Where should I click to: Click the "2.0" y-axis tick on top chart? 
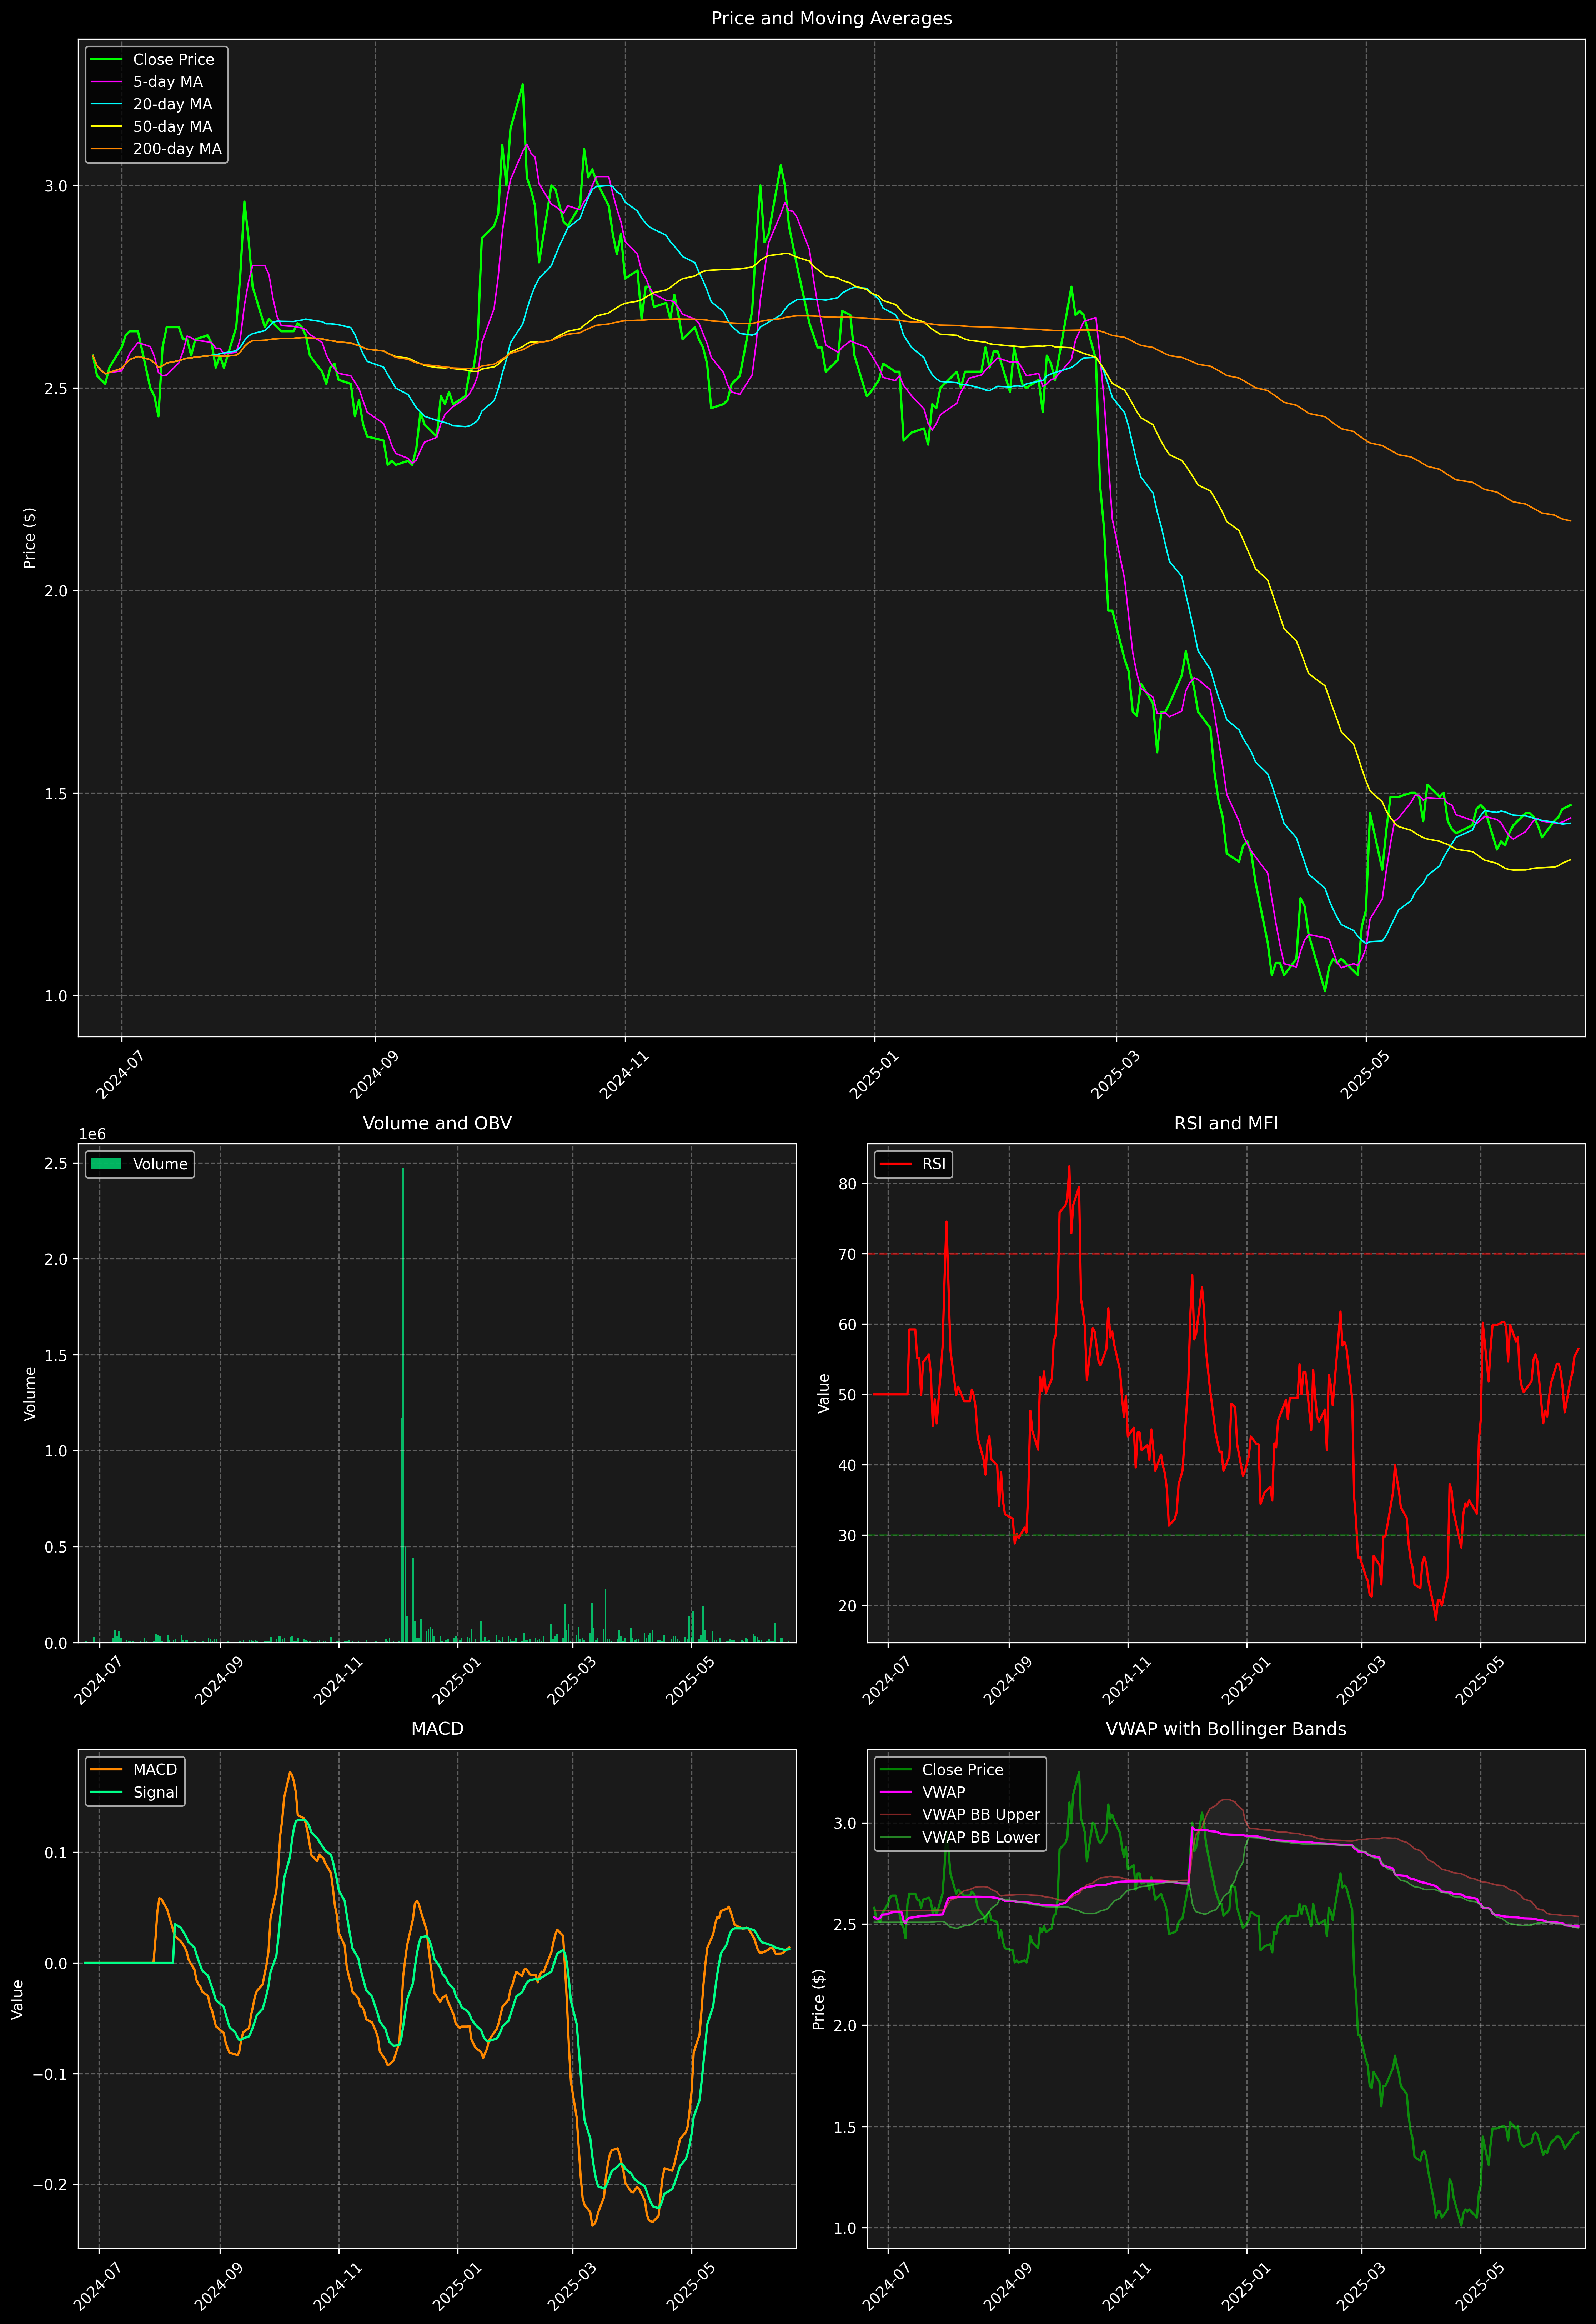pyautogui.click(x=56, y=591)
